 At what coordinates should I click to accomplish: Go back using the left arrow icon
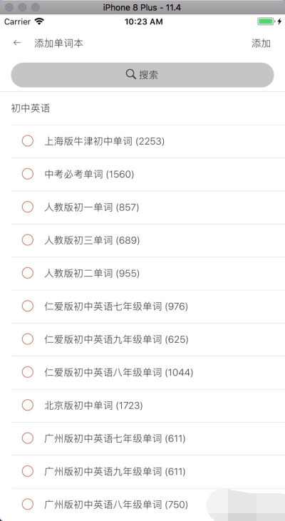(17, 43)
